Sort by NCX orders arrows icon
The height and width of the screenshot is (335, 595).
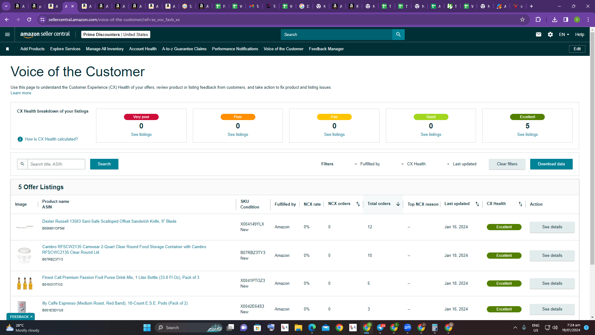pyautogui.click(x=358, y=204)
